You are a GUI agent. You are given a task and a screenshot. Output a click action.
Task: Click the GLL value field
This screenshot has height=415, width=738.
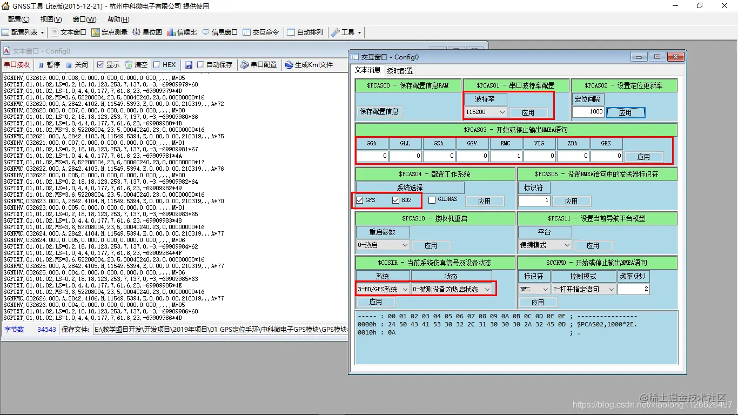405,156
